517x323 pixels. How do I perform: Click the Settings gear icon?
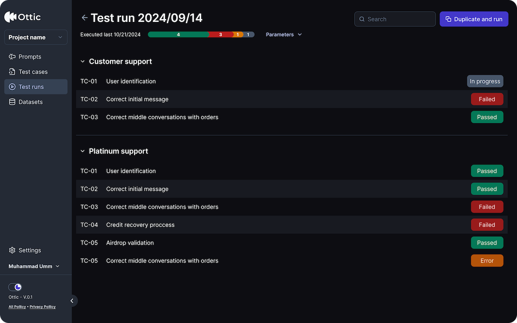point(12,250)
